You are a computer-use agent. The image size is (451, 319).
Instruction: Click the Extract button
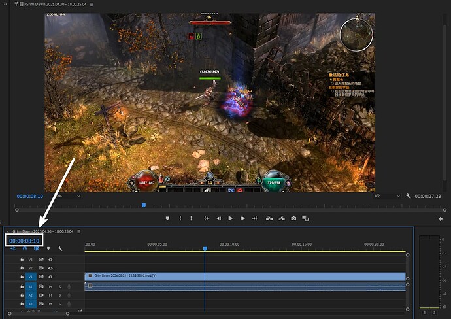pyautogui.click(x=281, y=218)
